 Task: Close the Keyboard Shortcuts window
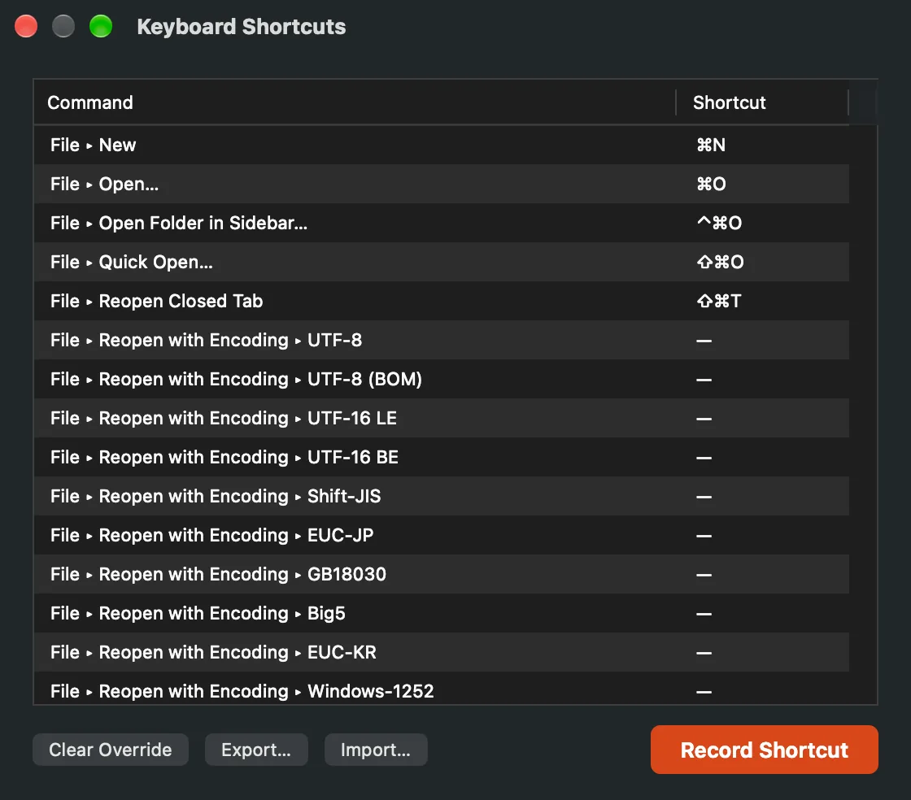(x=26, y=26)
